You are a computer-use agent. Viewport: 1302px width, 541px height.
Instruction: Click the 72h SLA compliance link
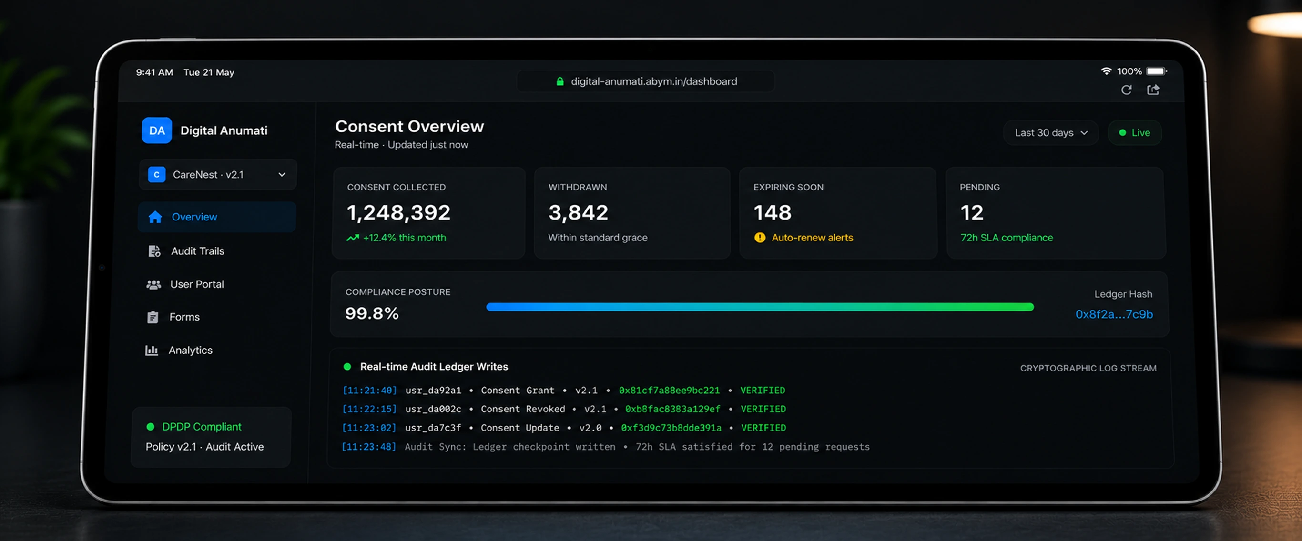point(1007,238)
